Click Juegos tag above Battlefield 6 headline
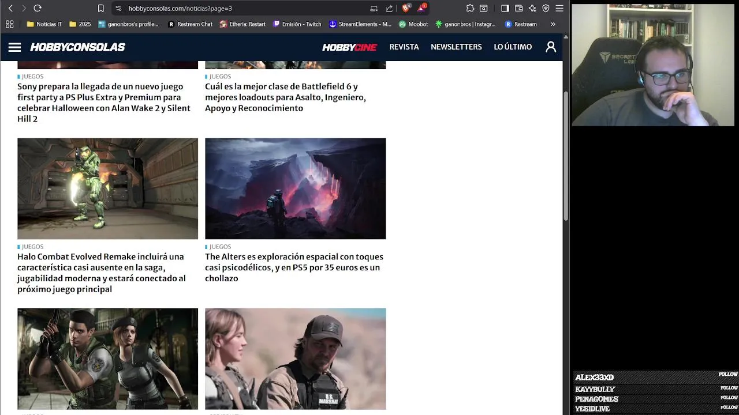739x415 pixels. [220, 77]
